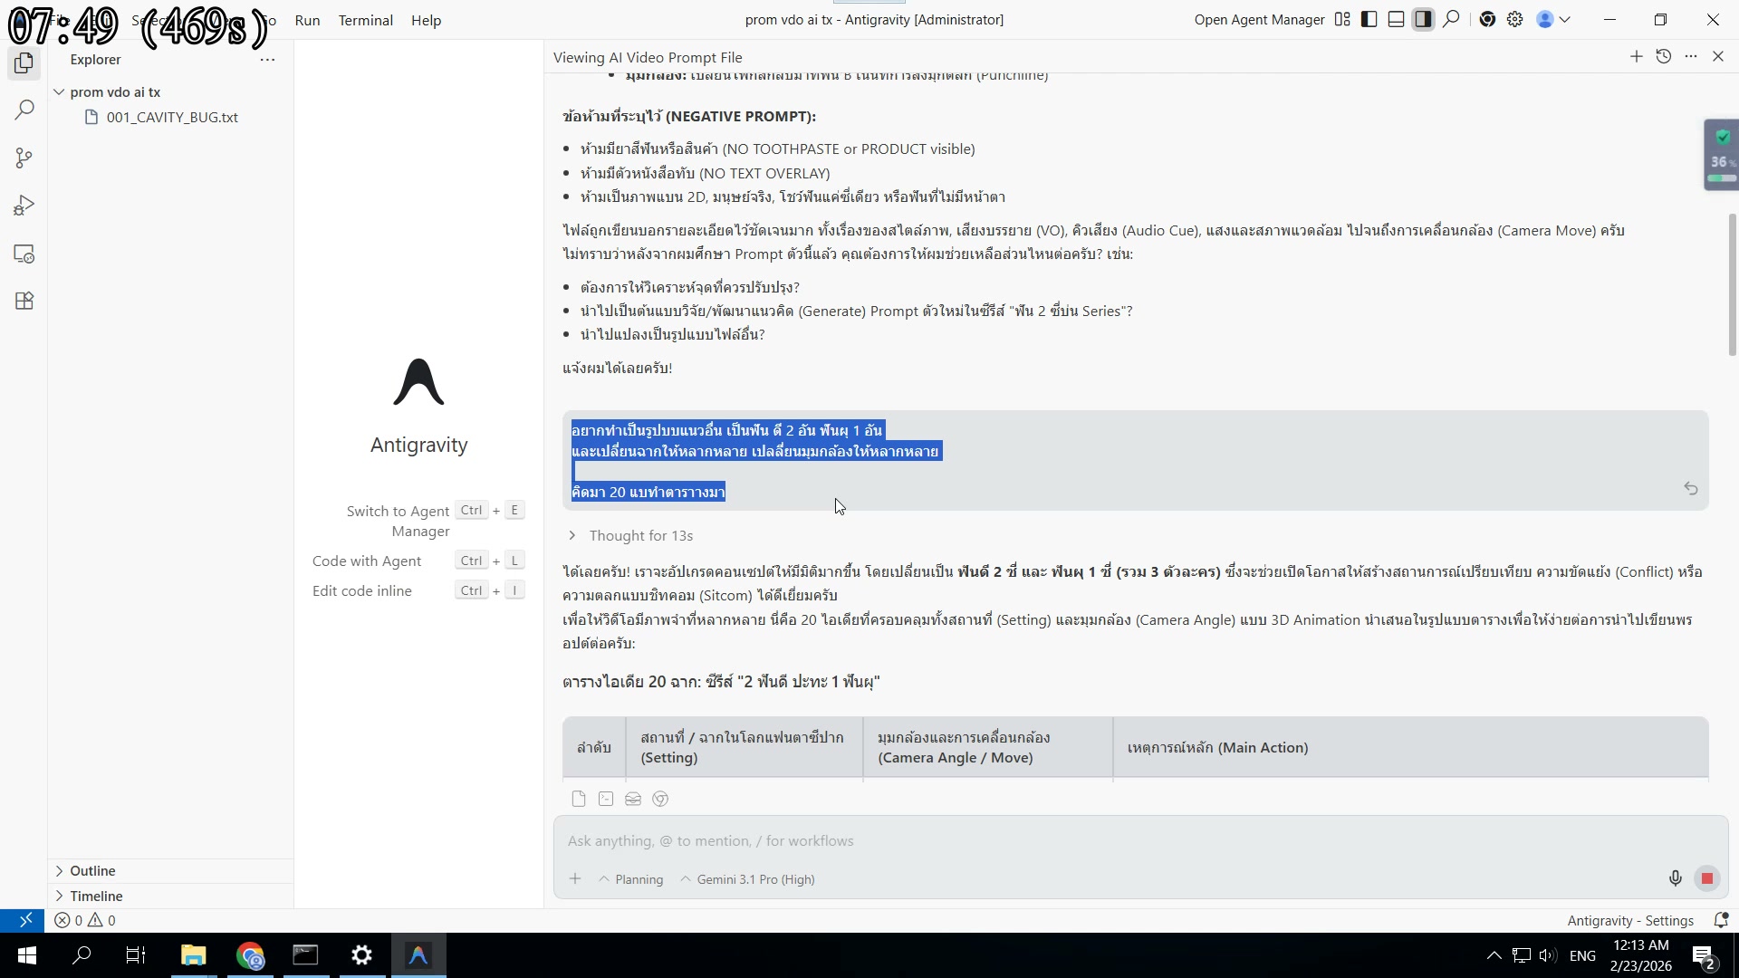Toggle primary side bar visibility
1739x978 pixels.
[1369, 20]
